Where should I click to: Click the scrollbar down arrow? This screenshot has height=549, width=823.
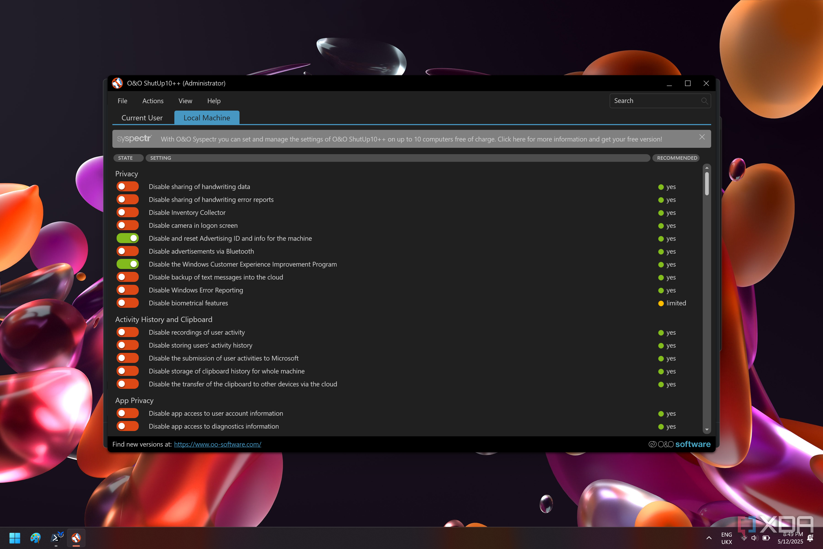point(707,429)
